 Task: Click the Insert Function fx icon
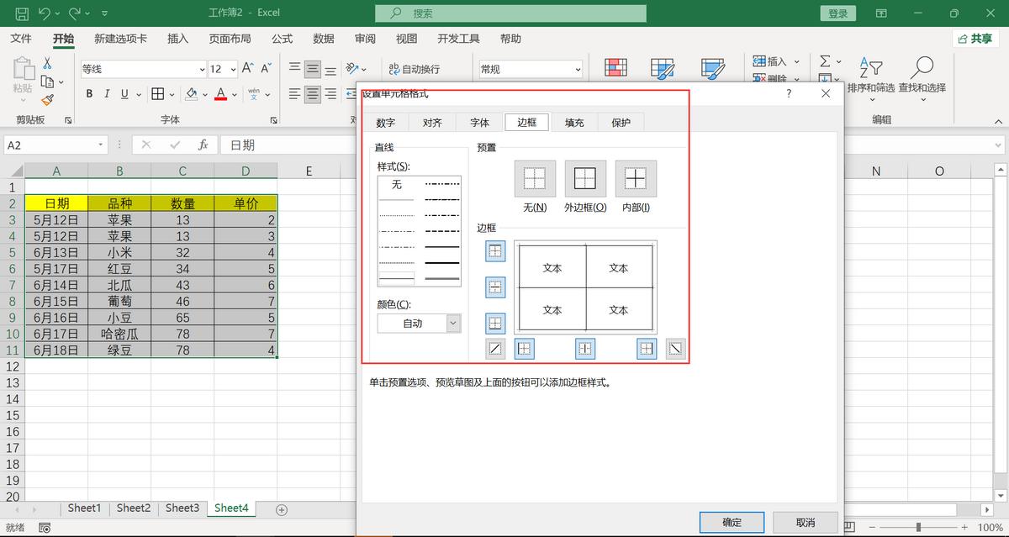202,145
